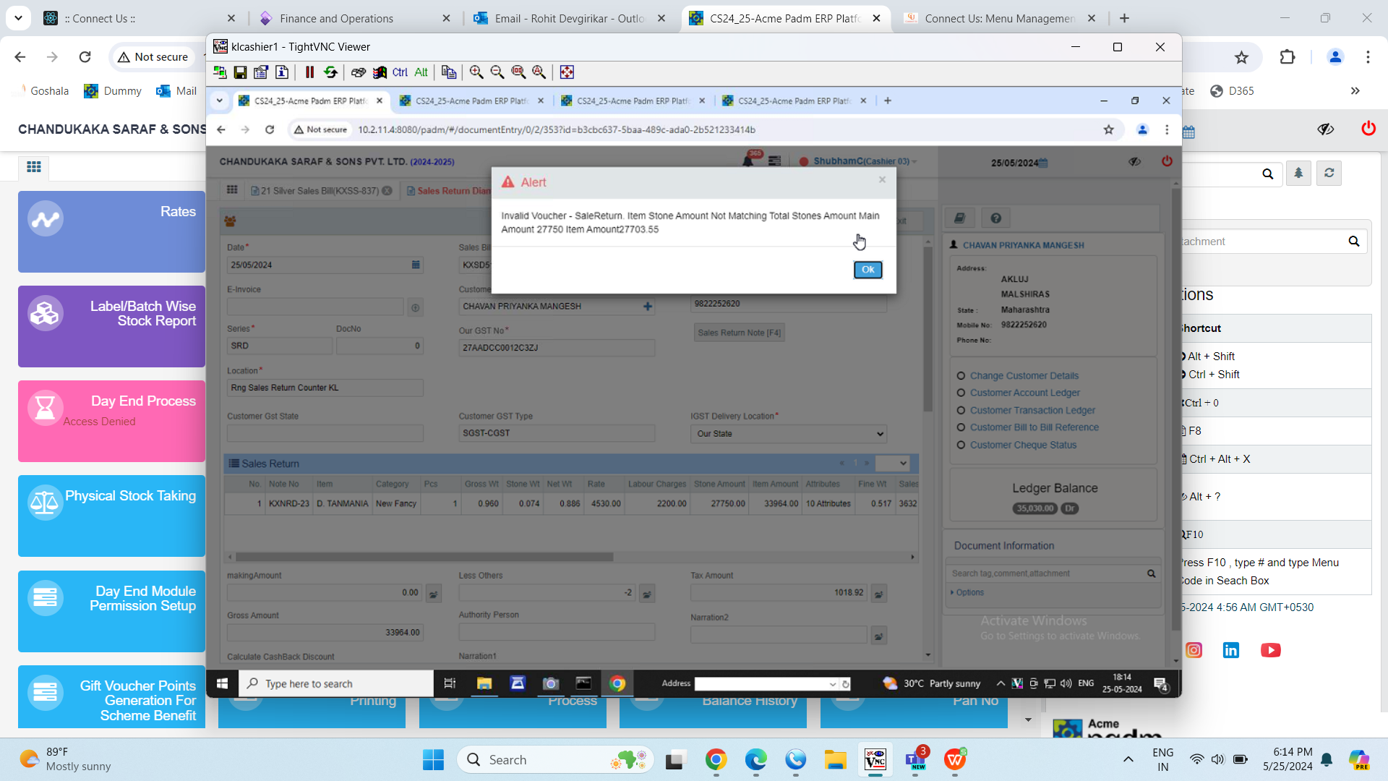The width and height of the screenshot is (1388, 781).
Task: Open Sales Return grid page-size dropdown
Action: (x=892, y=463)
